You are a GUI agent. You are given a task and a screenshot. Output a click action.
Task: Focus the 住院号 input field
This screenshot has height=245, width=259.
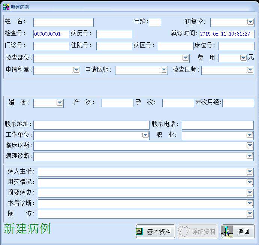[x=114, y=46]
